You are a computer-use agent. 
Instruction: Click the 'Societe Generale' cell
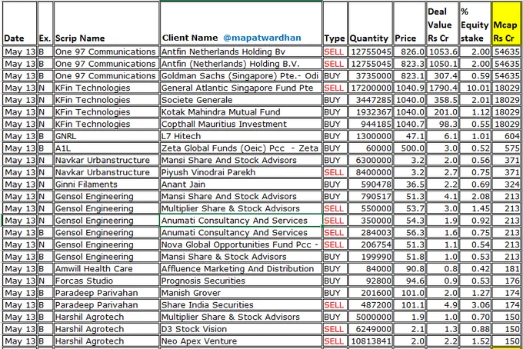[x=242, y=100]
